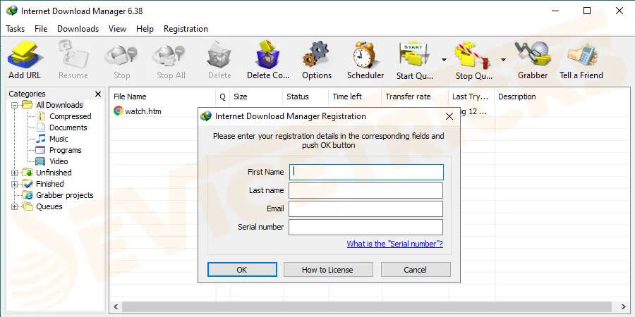The image size is (635, 317).
Task: Click Cancel in registration dialog
Action: [416, 270]
